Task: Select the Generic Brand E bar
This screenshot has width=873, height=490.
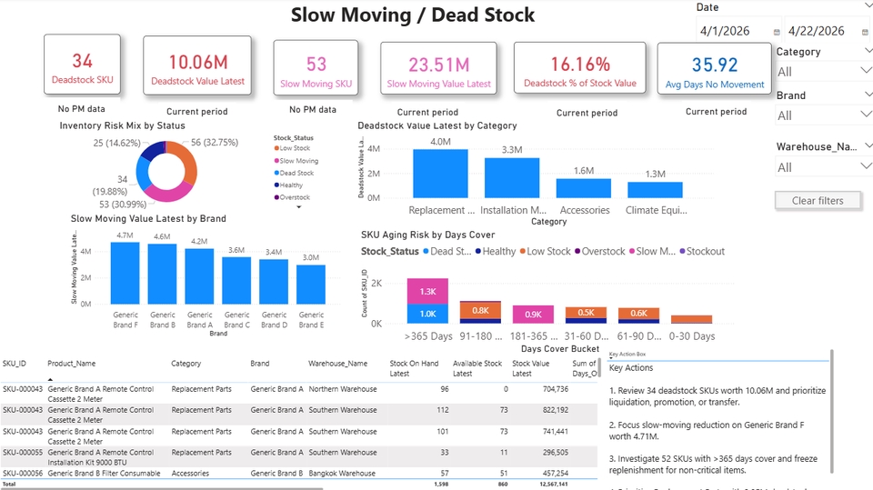Action: pyautogui.click(x=311, y=285)
